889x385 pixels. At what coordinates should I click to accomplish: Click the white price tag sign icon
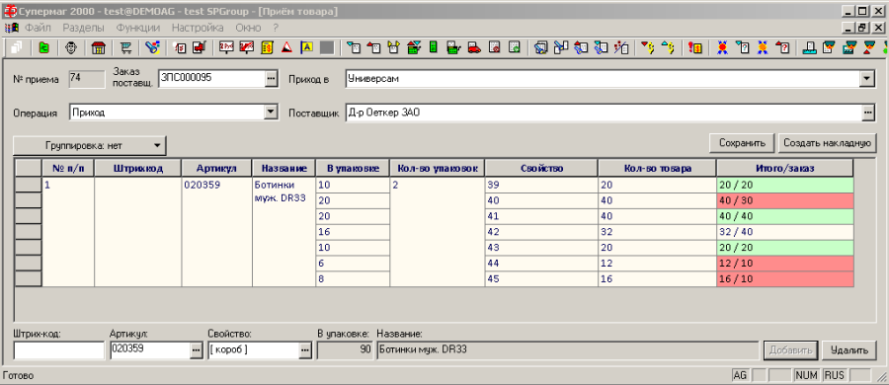point(226,48)
